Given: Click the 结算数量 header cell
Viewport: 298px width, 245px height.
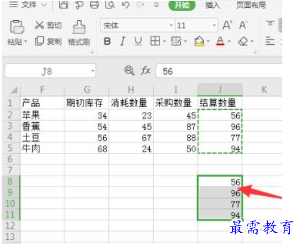Looking at the screenshot, I should [x=220, y=103].
